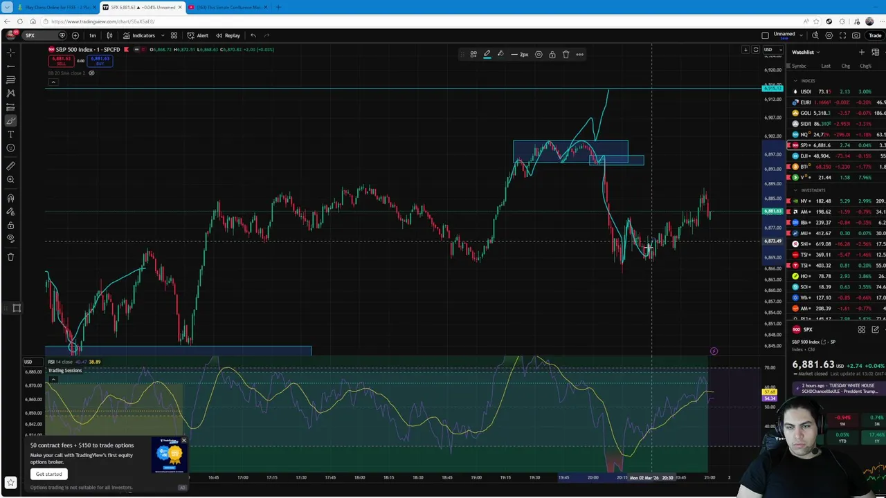886x498 pixels.
Task: Click the browser address bar URL
Action: tap(102, 21)
